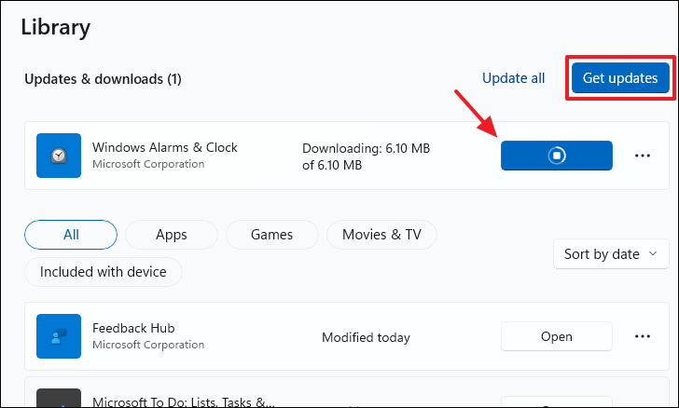The width and height of the screenshot is (679, 408).
Task: Select the Movies & TV filter
Action: pos(381,235)
